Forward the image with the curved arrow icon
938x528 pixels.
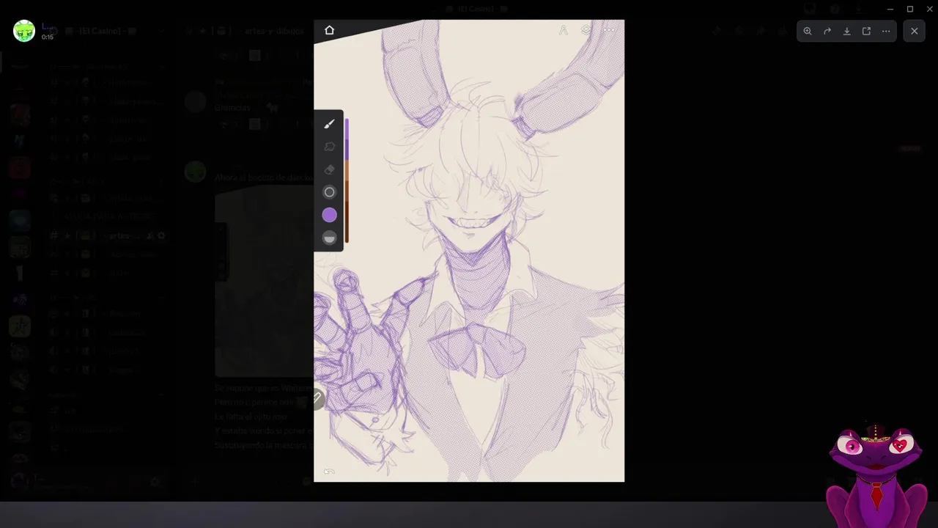(827, 32)
